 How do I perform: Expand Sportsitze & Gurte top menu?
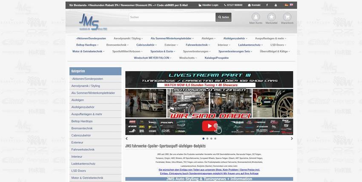point(163,52)
